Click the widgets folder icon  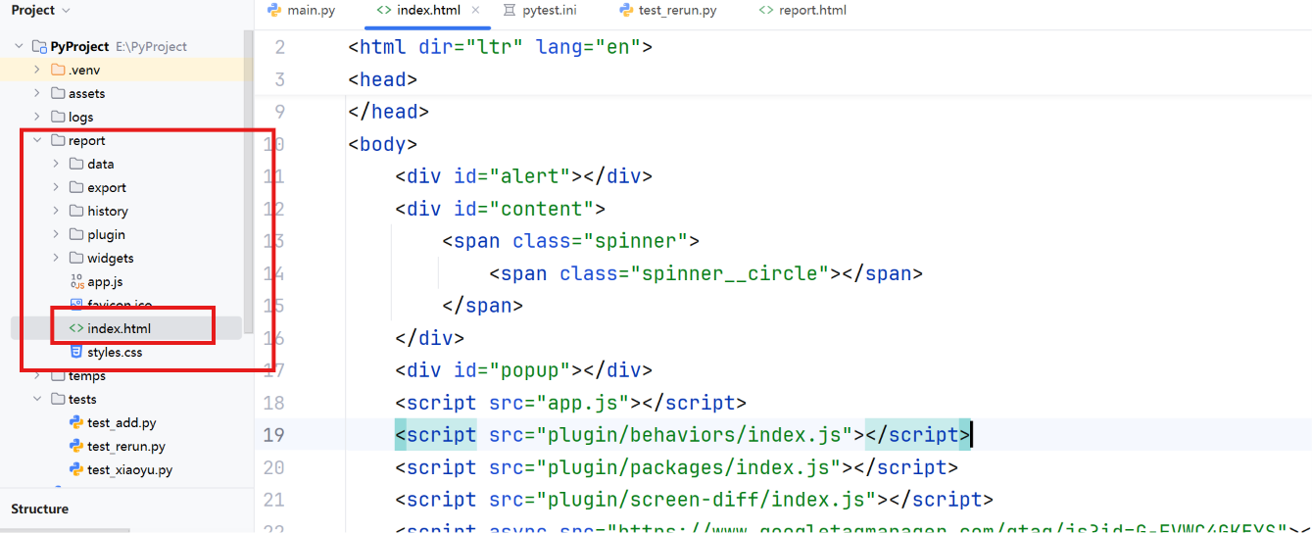coord(76,258)
